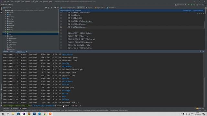
Task: Open the Project view dropdown
Action: (7, 8)
